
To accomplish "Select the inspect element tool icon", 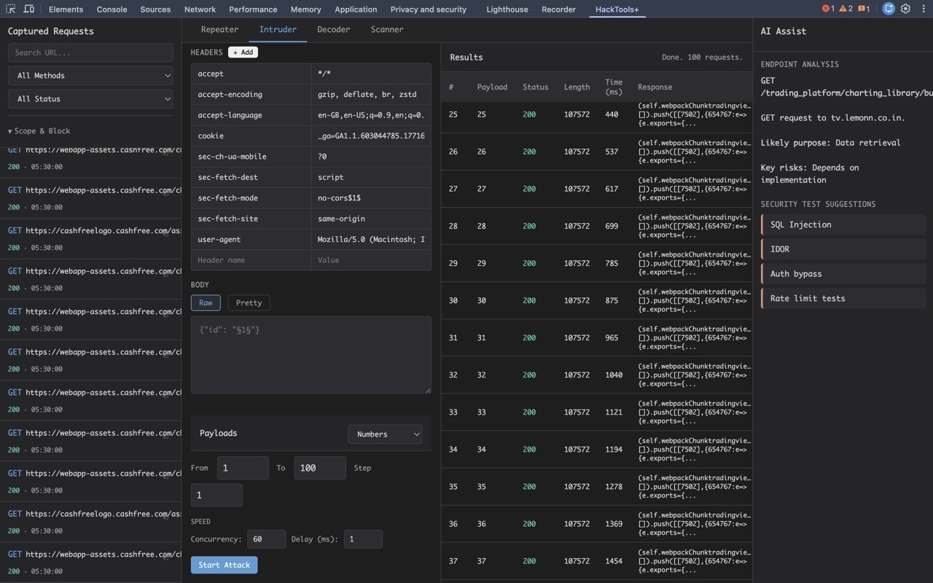I will [x=9, y=9].
